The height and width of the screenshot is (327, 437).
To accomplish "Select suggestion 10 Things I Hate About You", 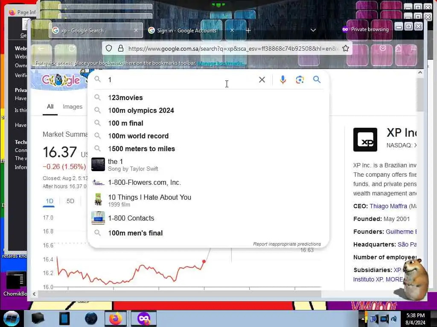I will pos(208,200).
